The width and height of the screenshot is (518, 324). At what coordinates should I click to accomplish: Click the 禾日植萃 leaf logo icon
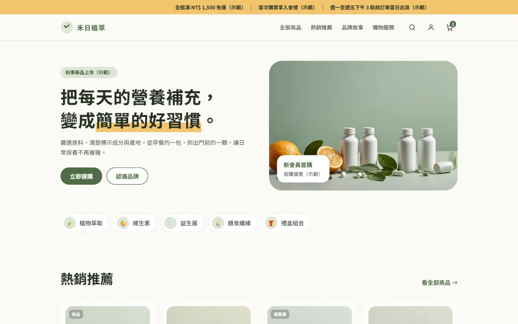point(67,27)
